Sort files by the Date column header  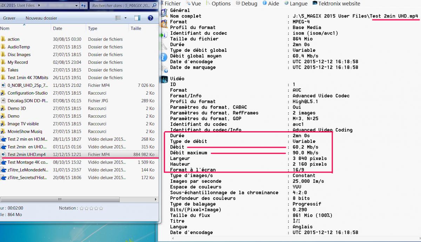pyautogui.click(x=68, y=29)
